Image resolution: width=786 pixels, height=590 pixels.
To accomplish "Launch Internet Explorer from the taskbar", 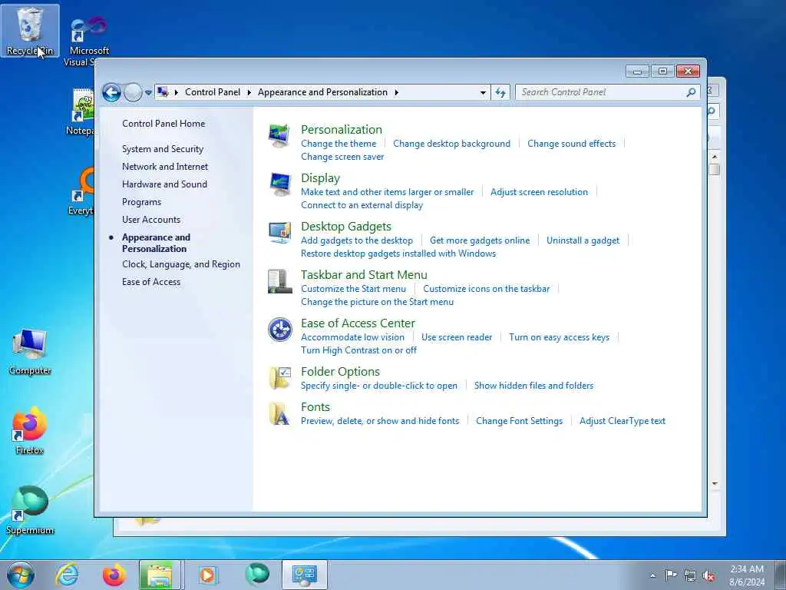I will (68, 575).
